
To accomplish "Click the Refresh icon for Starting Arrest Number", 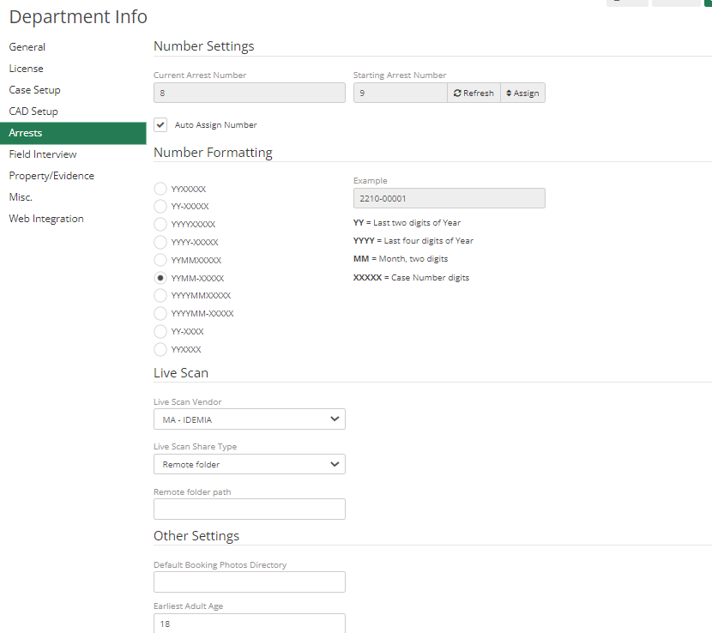I will [473, 93].
